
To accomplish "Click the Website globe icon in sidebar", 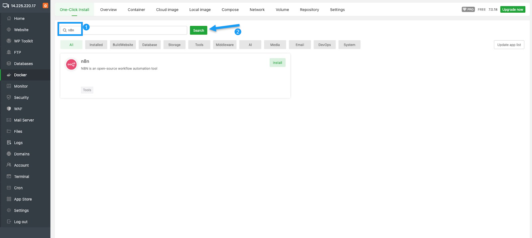I will 9,30.
